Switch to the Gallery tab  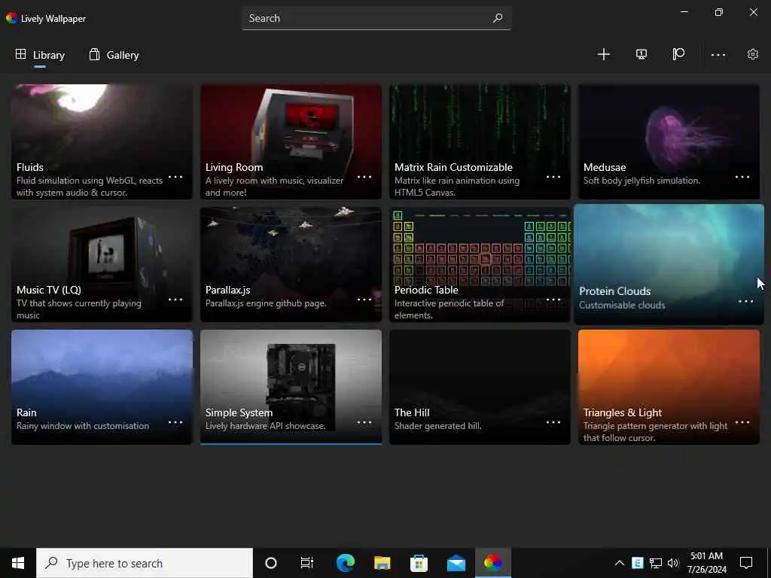(114, 55)
